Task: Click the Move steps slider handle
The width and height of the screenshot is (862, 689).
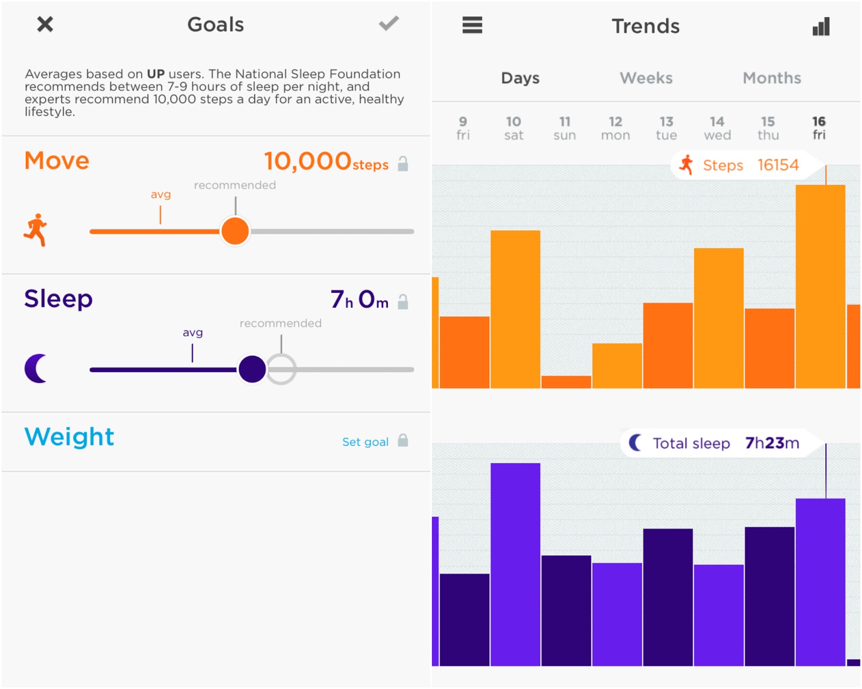Action: pyautogui.click(x=235, y=231)
